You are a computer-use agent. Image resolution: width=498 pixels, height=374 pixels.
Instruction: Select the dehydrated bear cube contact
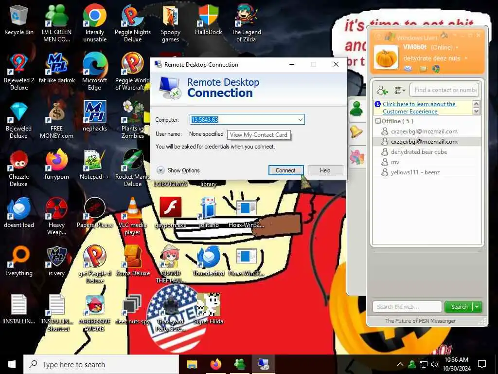pos(419,152)
